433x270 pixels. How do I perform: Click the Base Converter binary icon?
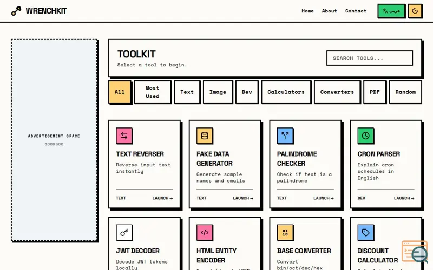point(285,233)
